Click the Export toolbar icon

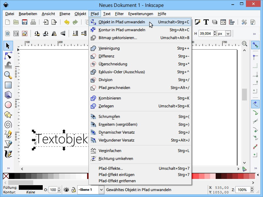coord(54,22)
